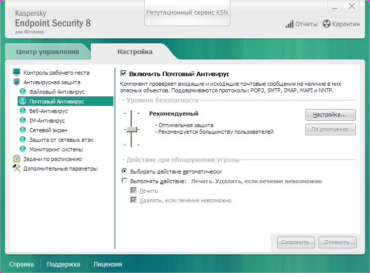Click the green circle icon beside Мониторинг системы
Screen dimensions: 370x273
pyautogui.click(x=23, y=149)
